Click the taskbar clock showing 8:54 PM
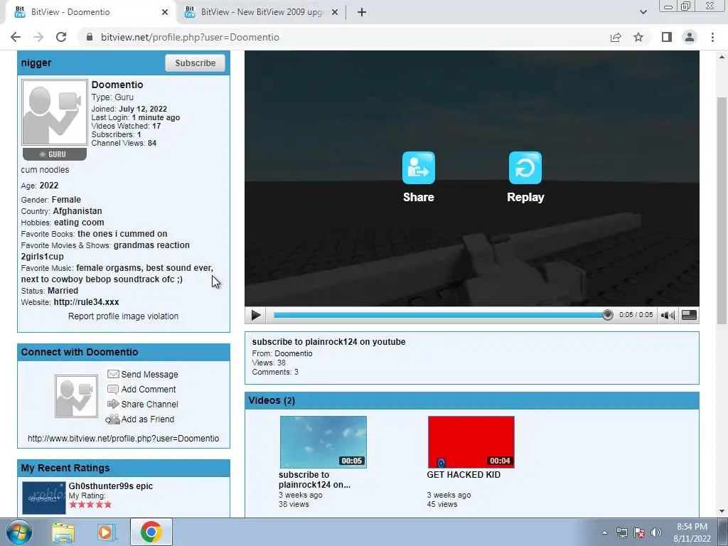The image size is (728, 546). click(692, 532)
